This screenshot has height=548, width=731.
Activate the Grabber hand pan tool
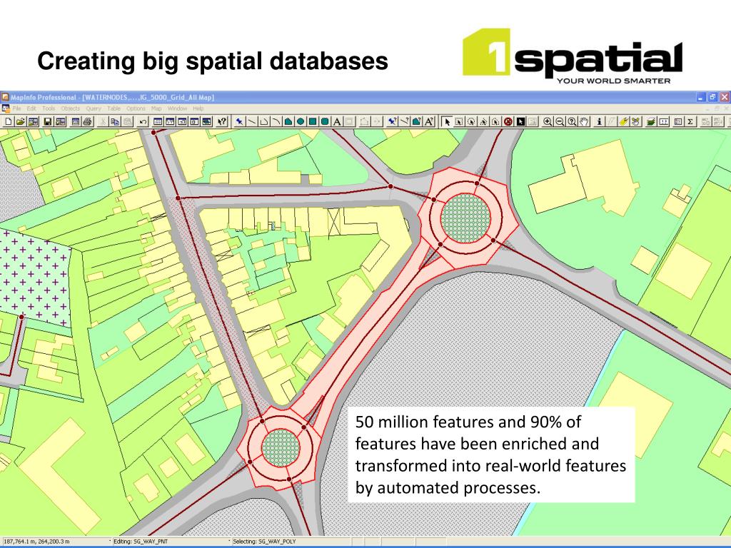[584, 121]
